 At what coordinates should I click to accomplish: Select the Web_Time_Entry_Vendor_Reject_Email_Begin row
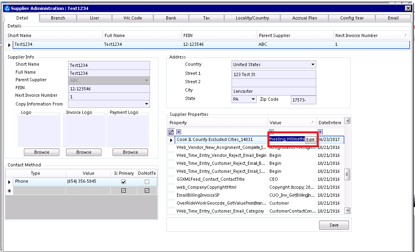click(259, 155)
